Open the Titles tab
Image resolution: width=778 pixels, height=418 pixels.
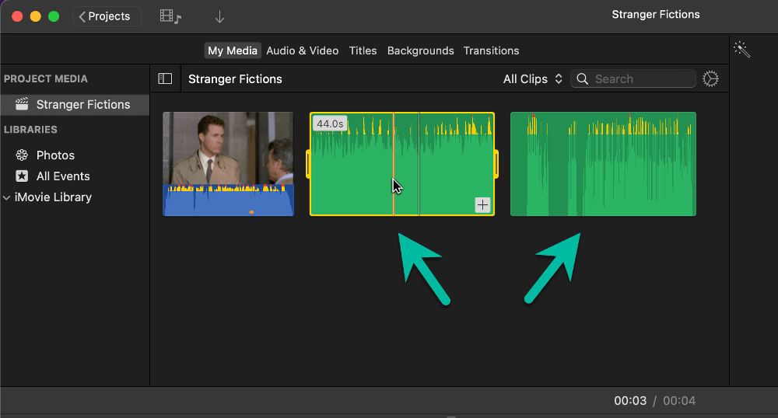tap(363, 51)
